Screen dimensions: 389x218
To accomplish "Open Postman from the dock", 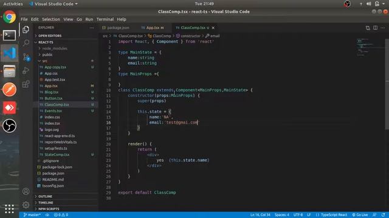I will (10, 89).
